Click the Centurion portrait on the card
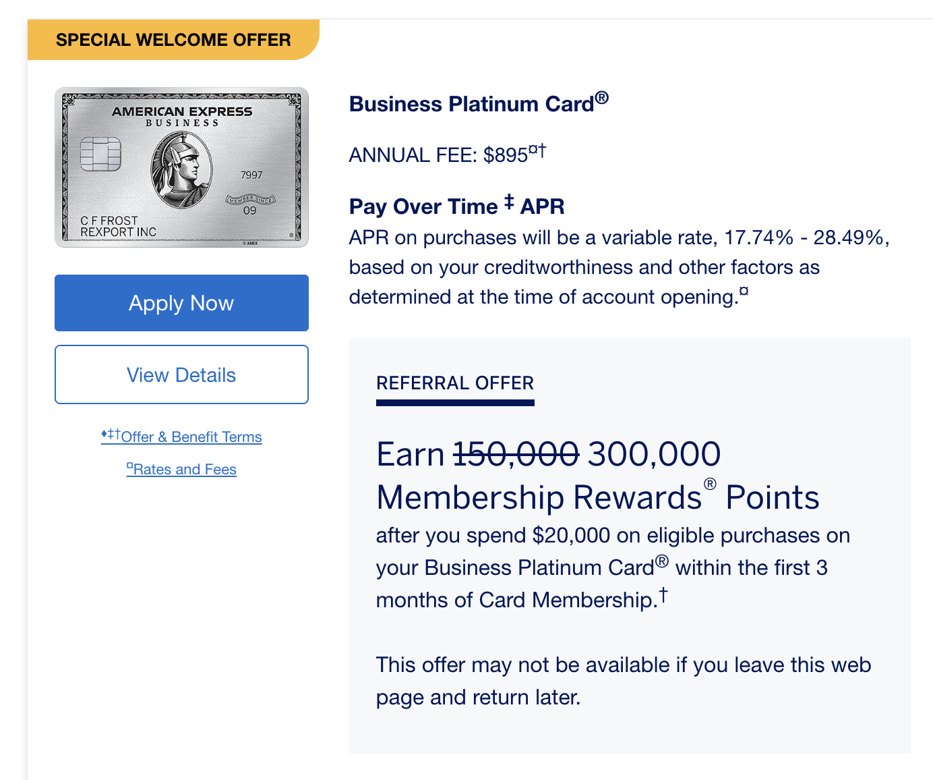The image size is (933, 780). point(181,168)
